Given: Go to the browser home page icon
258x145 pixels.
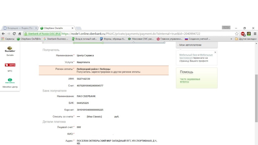Looking at the screenshot, I should (20, 34).
